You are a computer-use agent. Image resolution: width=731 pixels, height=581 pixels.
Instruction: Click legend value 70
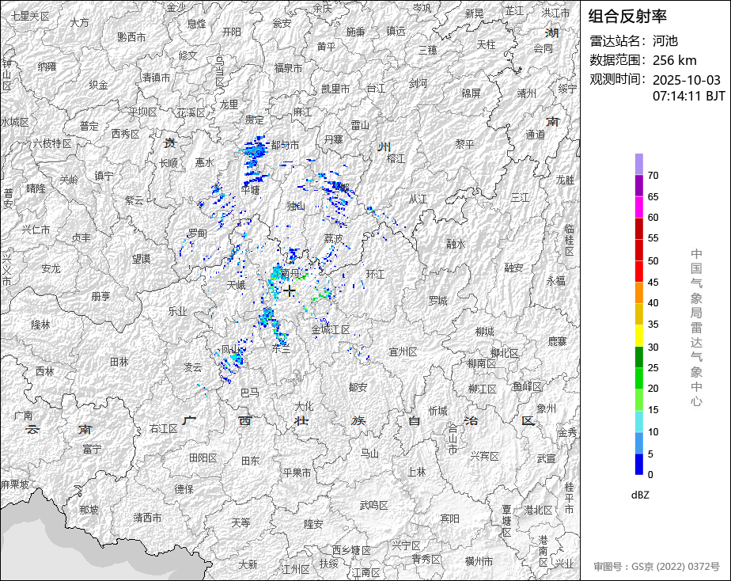tap(653, 175)
